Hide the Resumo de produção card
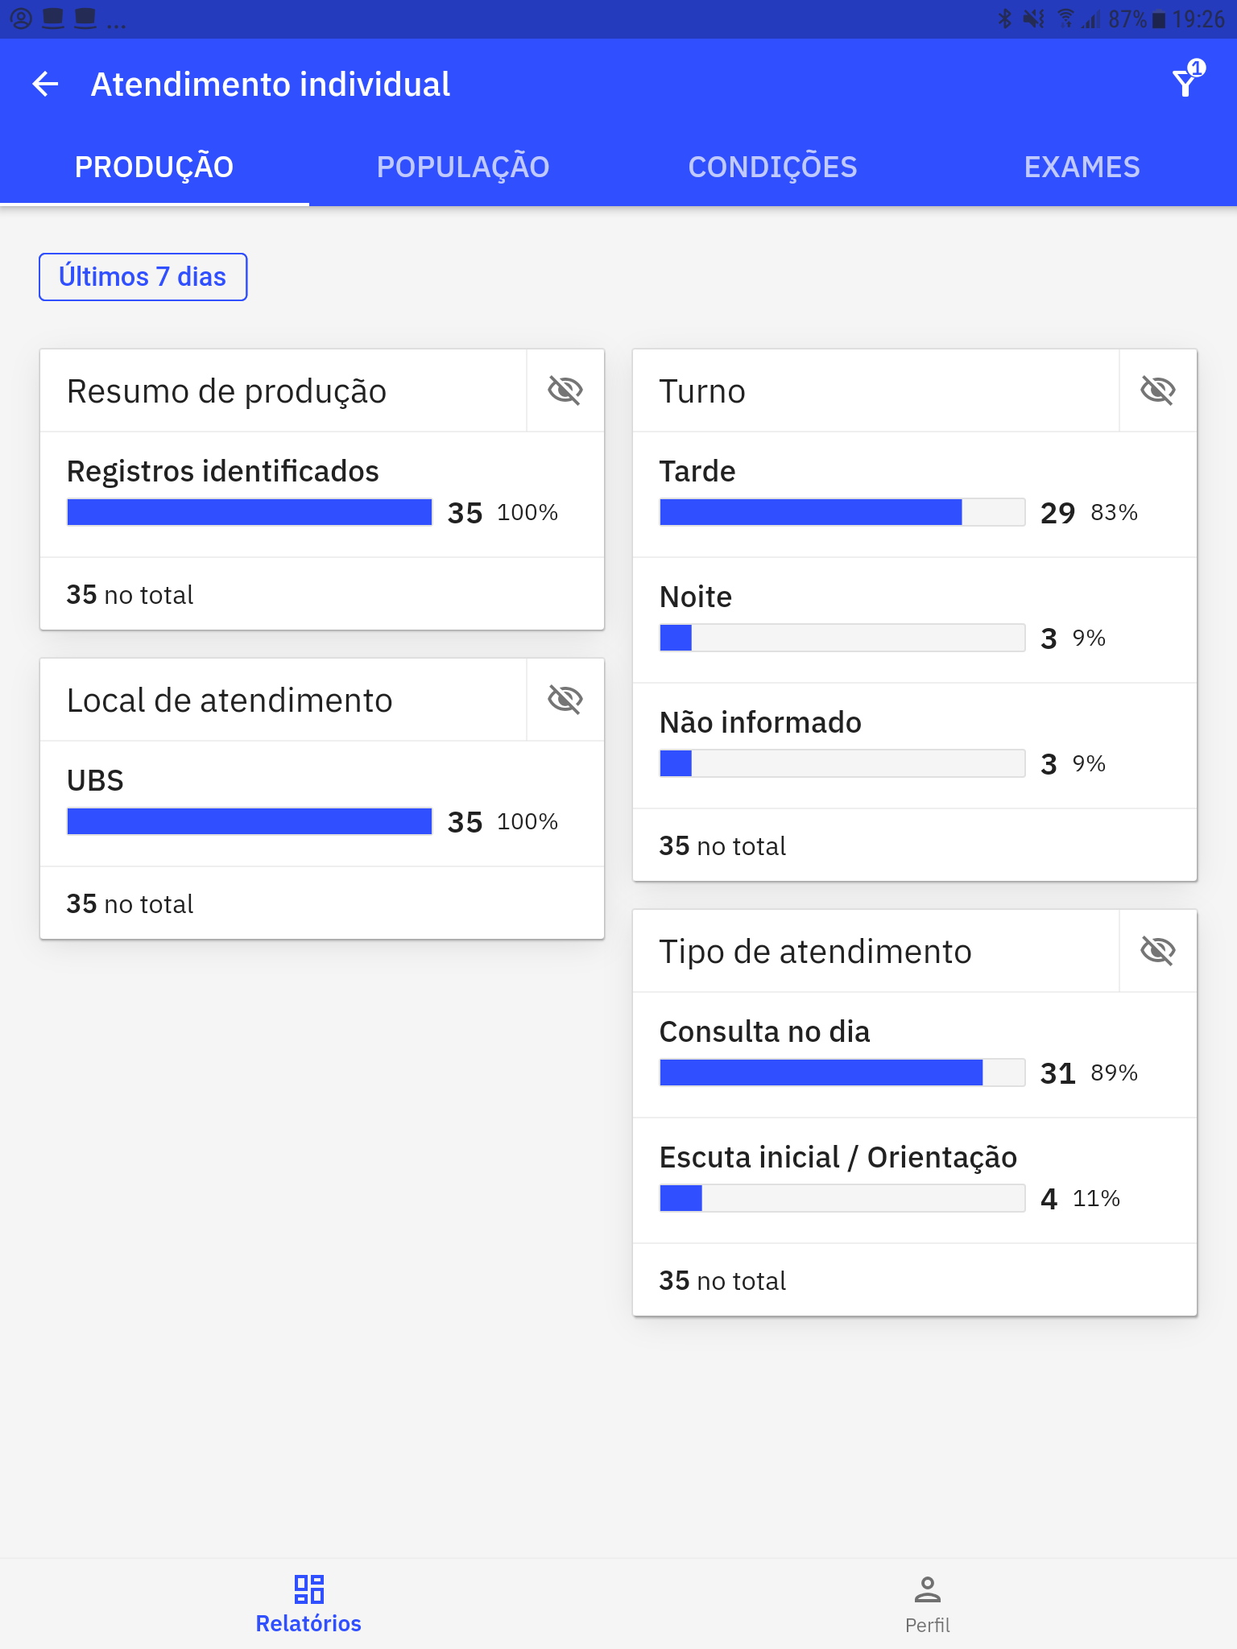 565,391
